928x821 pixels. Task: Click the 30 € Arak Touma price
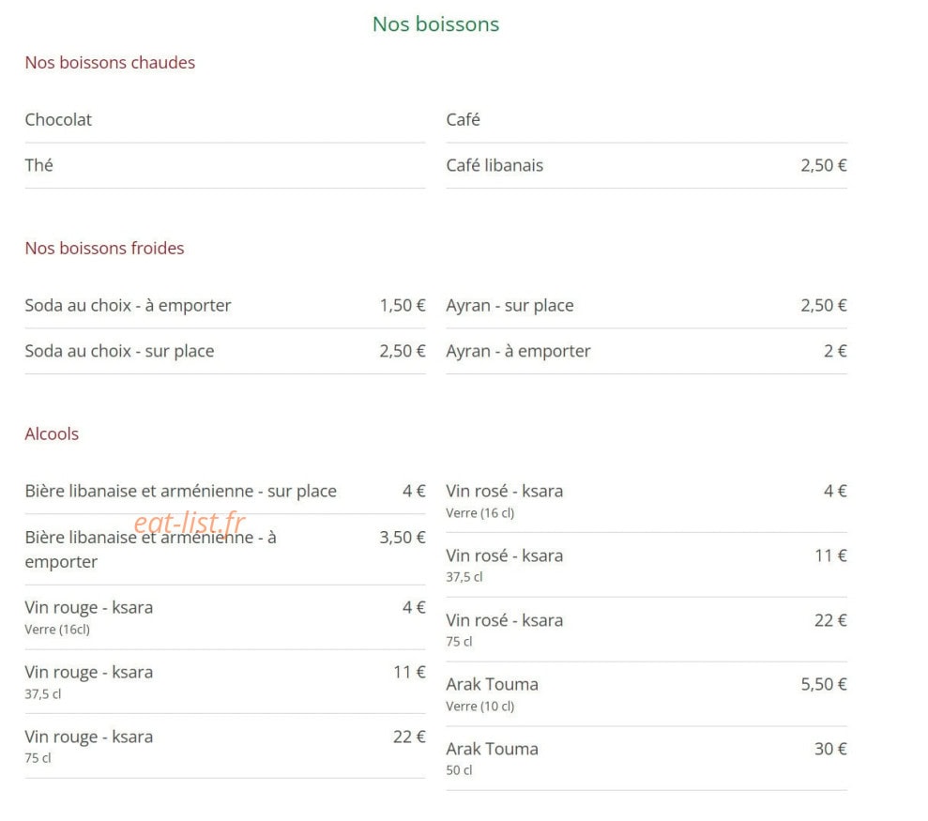[x=830, y=750]
